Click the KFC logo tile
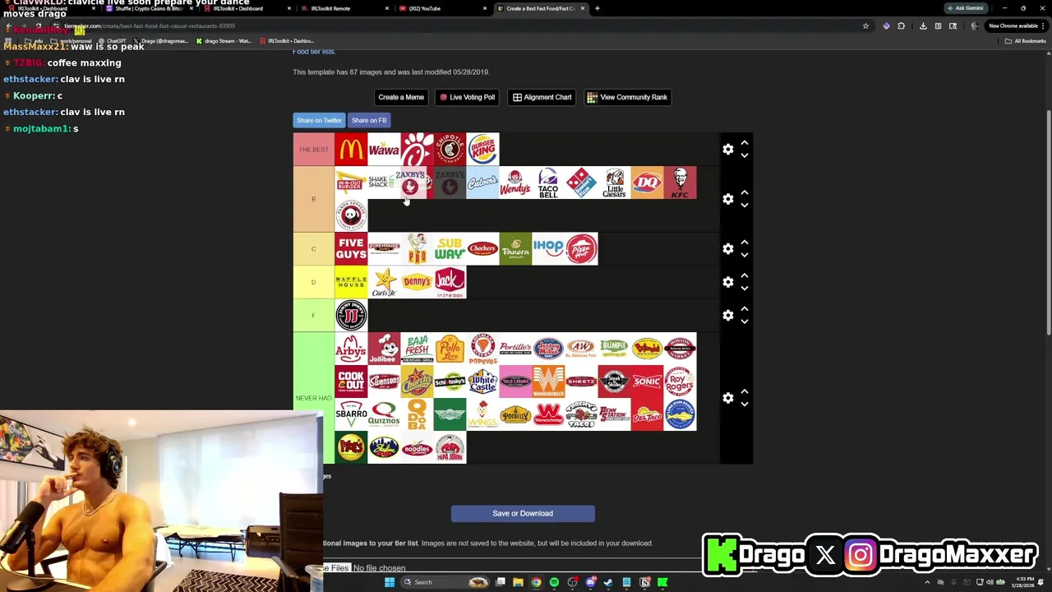This screenshot has height=592, width=1052. click(680, 183)
